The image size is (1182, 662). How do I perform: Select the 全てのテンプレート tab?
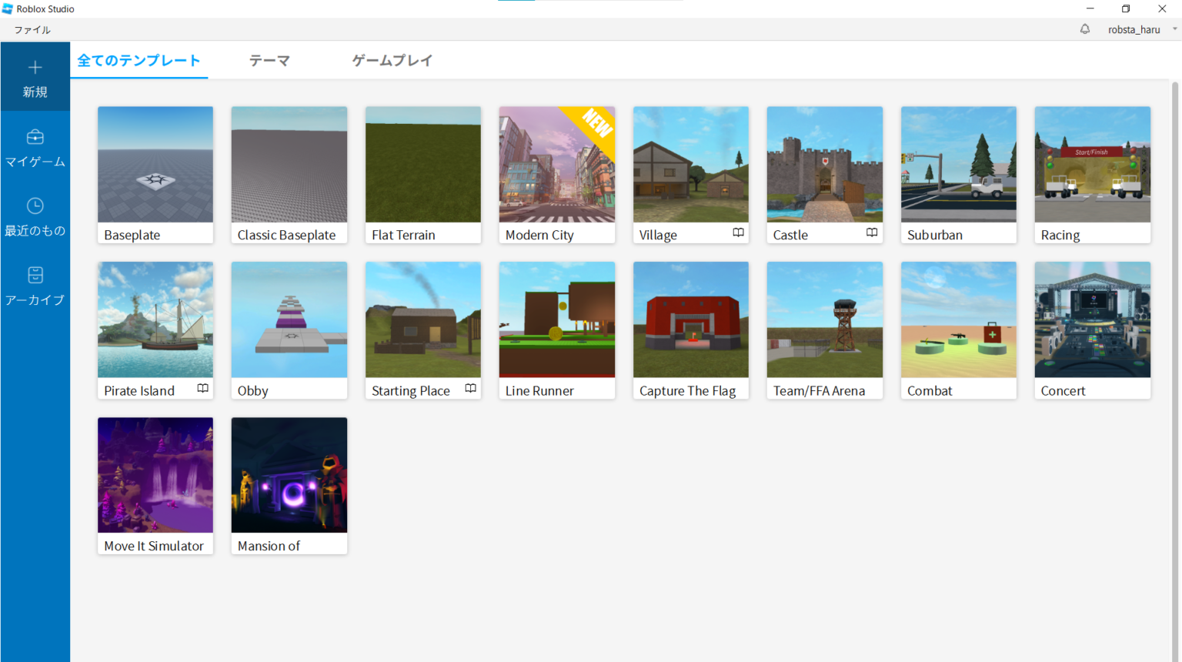click(x=139, y=59)
